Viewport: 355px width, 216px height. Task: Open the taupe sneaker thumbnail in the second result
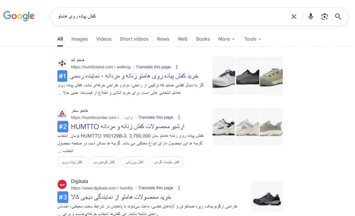(x=271, y=126)
